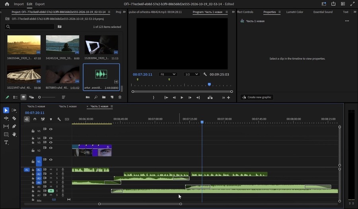Open the Fit zoom level dropdown
358x209 pixels.
168,74
